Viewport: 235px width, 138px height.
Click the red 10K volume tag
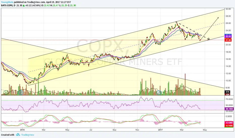[x=227, y=94]
